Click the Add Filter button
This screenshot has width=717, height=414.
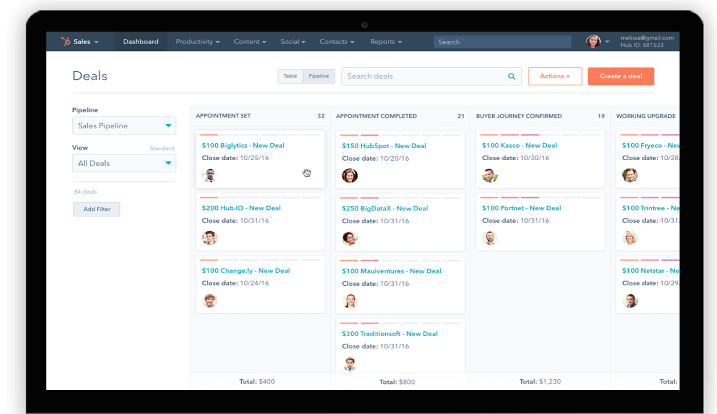tap(97, 209)
